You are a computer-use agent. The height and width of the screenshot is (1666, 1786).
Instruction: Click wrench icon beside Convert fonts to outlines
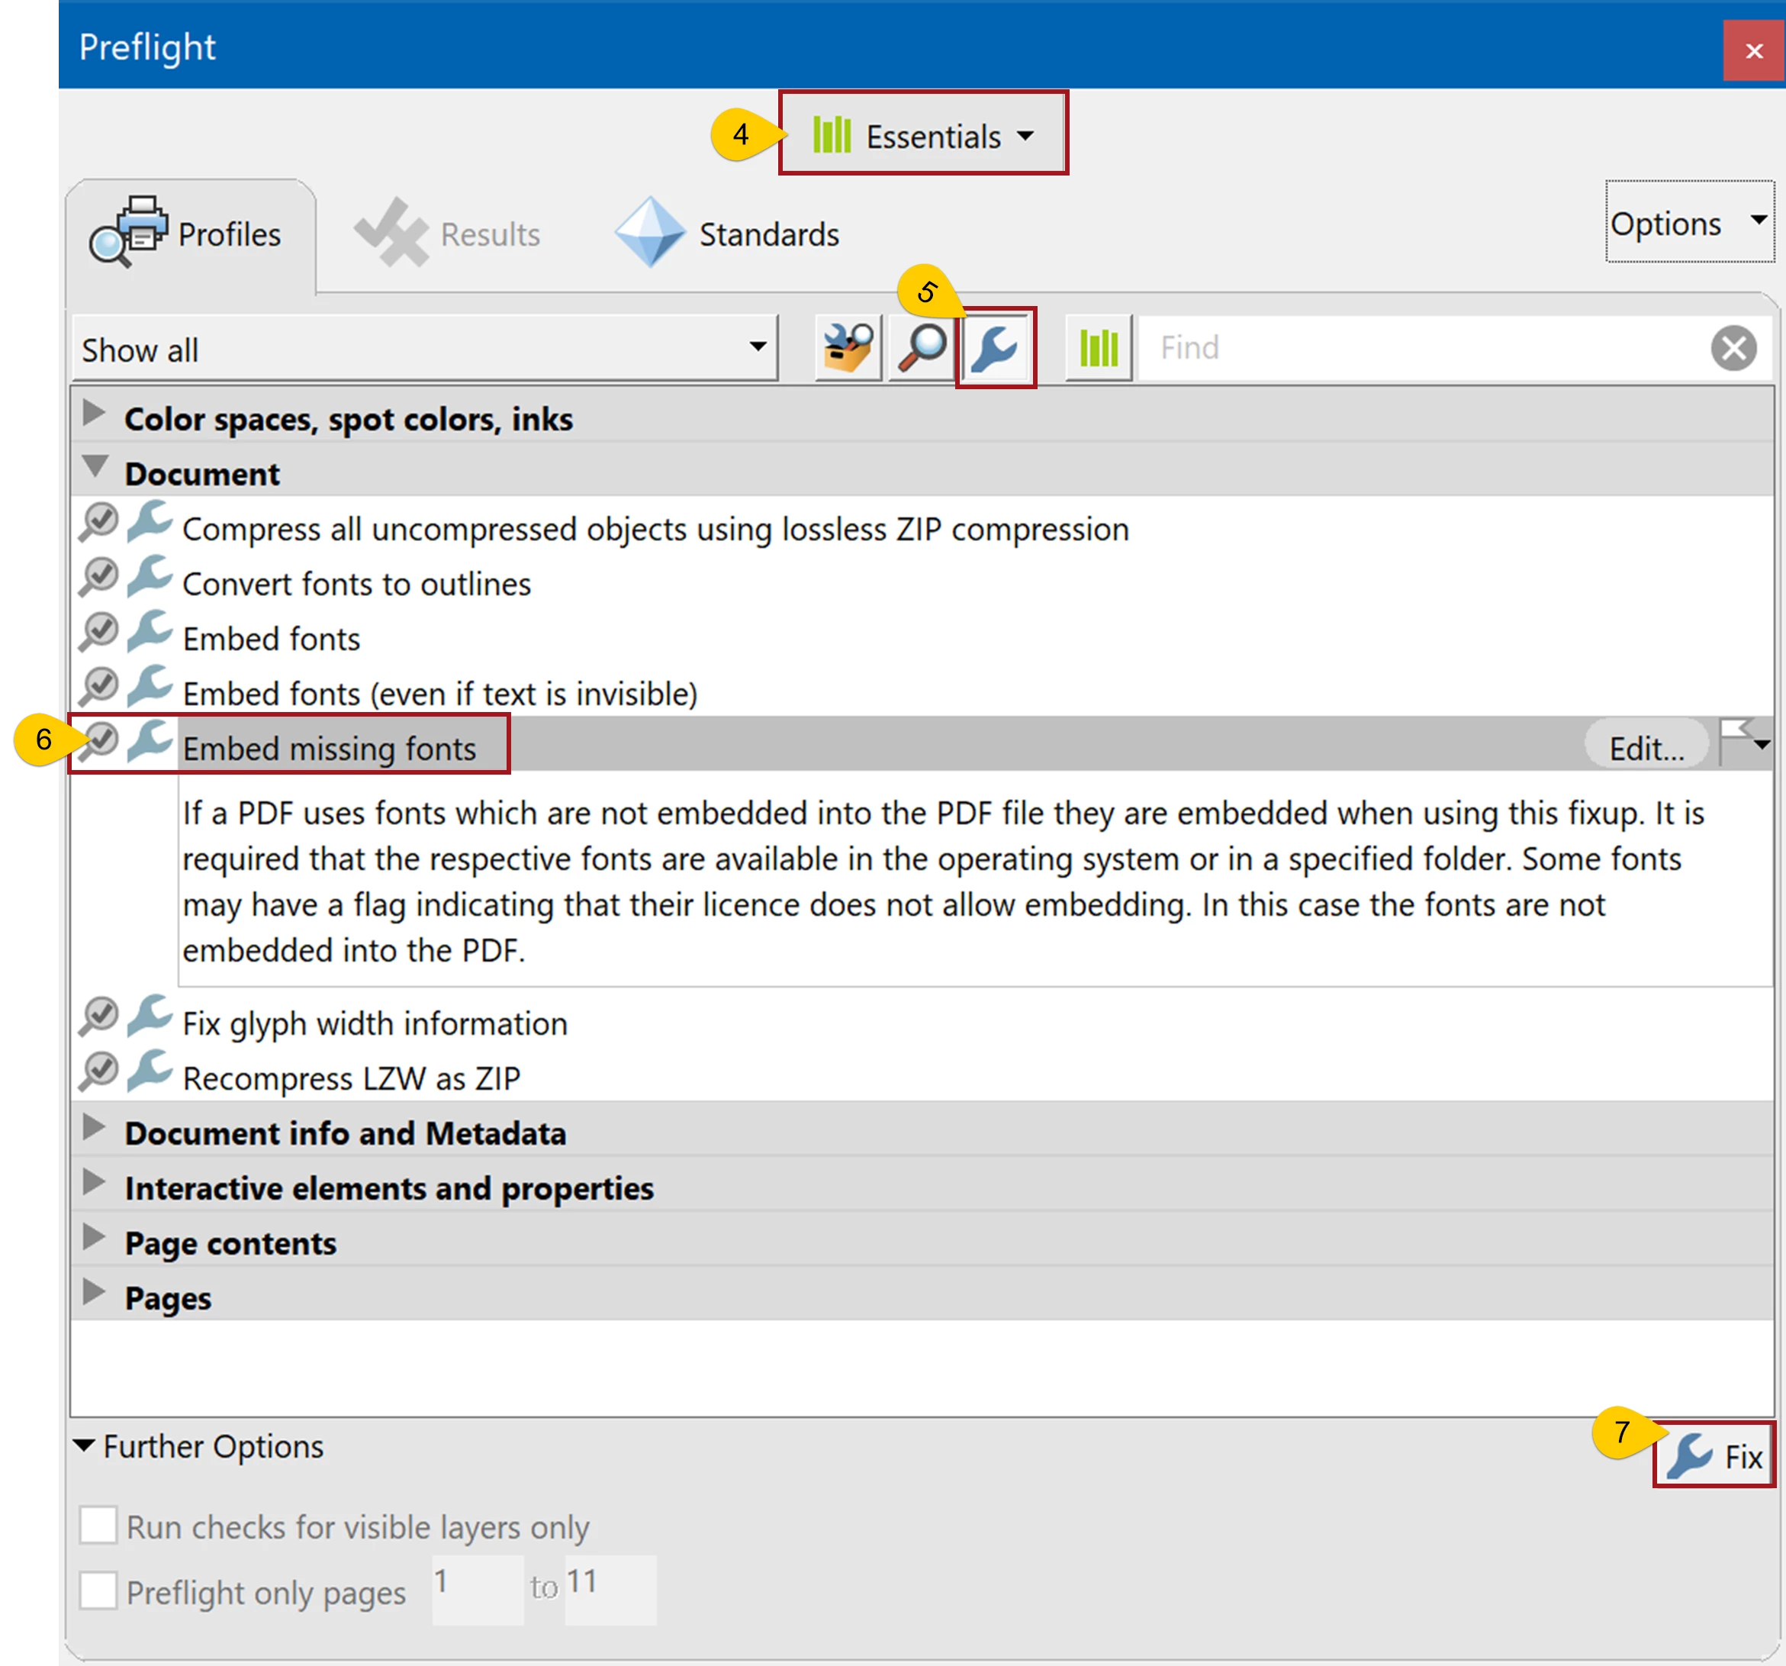pos(149,578)
